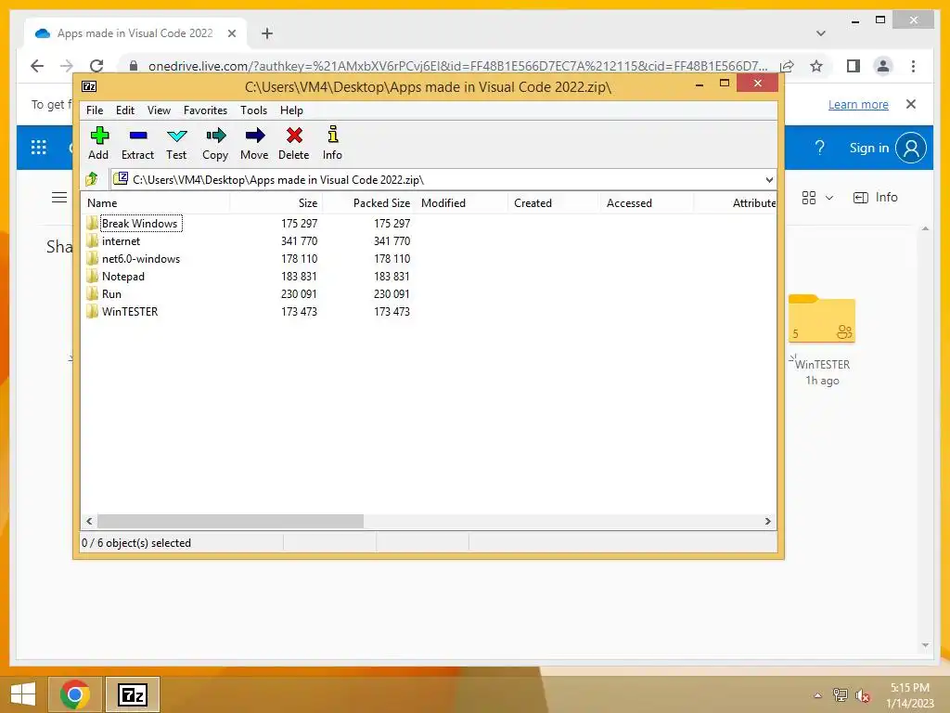
Task: Click the muted volume tray icon
Action: (863, 695)
